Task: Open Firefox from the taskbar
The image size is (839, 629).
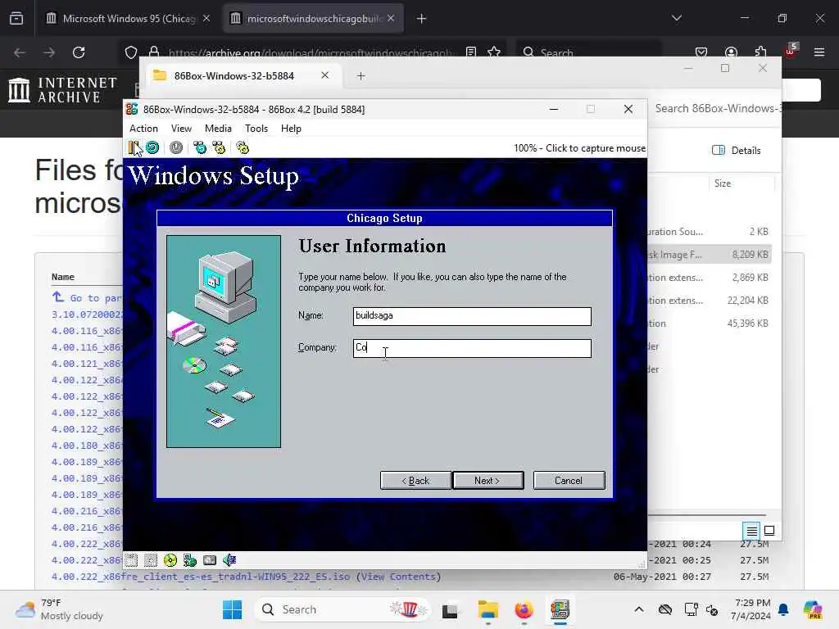Action: click(524, 609)
